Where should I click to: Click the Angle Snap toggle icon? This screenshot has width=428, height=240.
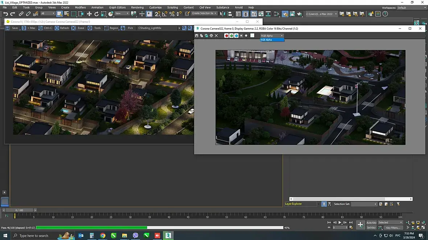pyautogui.click(x=165, y=14)
